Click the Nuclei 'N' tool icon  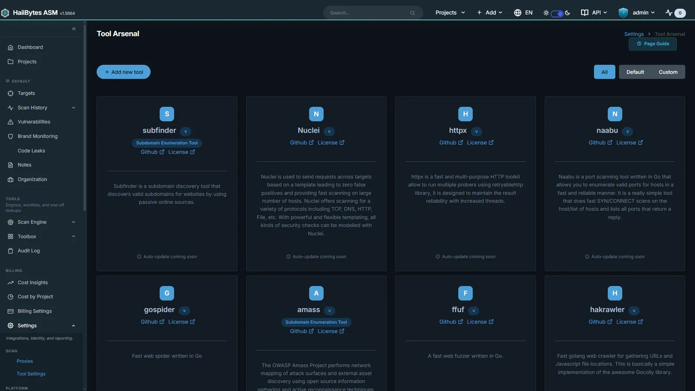tap(316, 114)
